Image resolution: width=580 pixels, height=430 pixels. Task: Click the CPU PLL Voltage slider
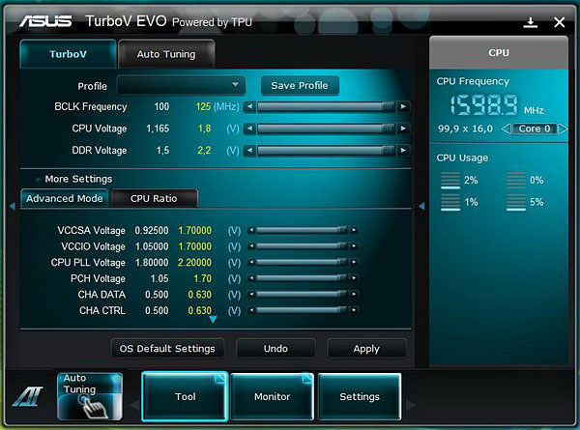coord(303,262)
